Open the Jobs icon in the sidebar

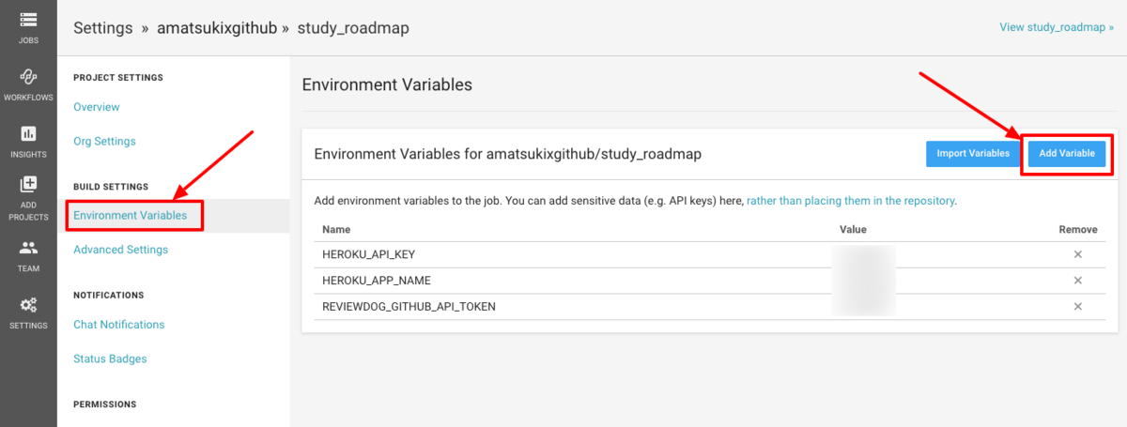click(28, 20)
